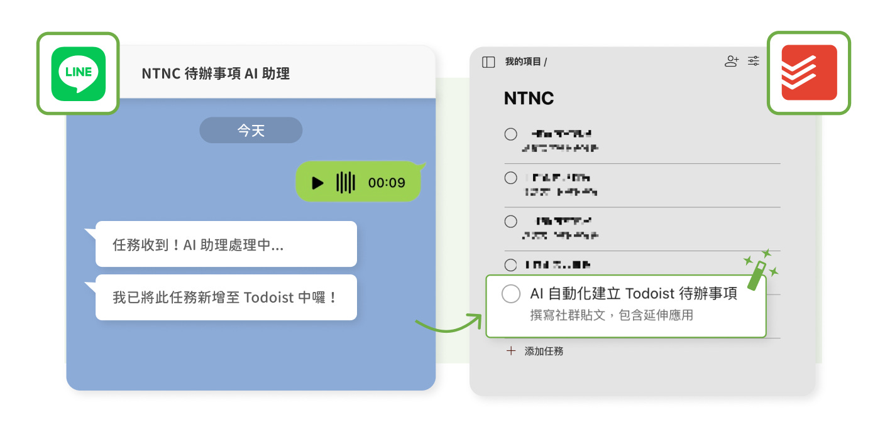Click the NTNC 待辦事項 AI 助理 chat title
Viewport: 885px width, 432px height.
pyautogui.click(x=216, y=73)
